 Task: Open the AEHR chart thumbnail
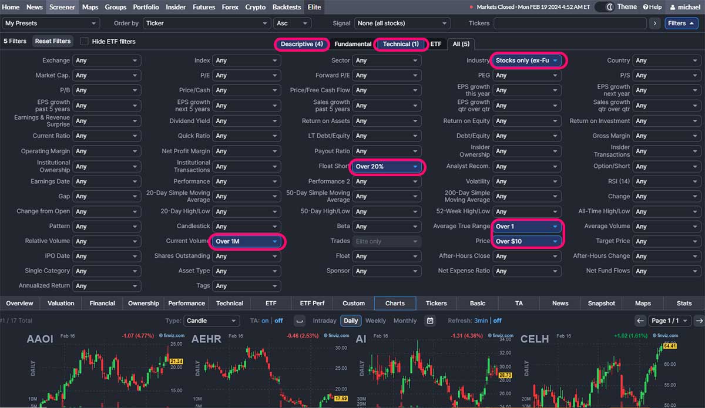pyautogui.click(x=270, y=370)
